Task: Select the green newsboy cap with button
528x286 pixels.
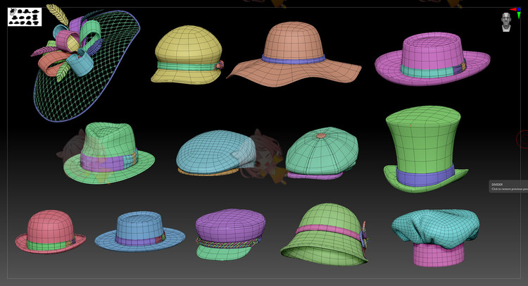Action: click(x=322, y=151)
